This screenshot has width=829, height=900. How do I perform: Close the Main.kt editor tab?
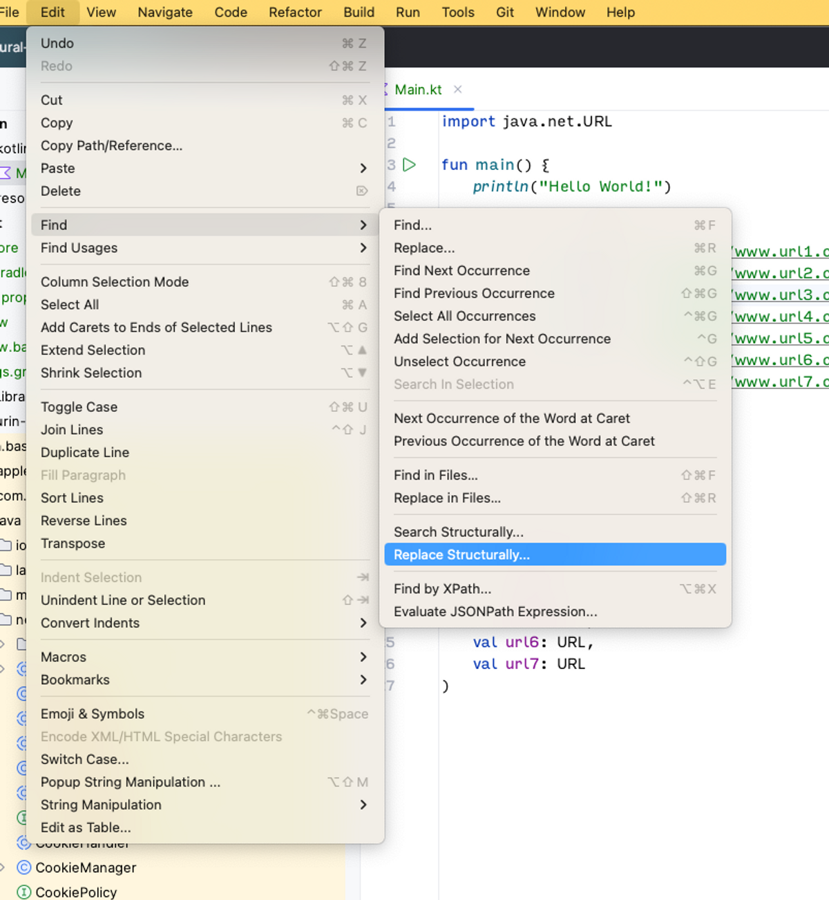457,89
